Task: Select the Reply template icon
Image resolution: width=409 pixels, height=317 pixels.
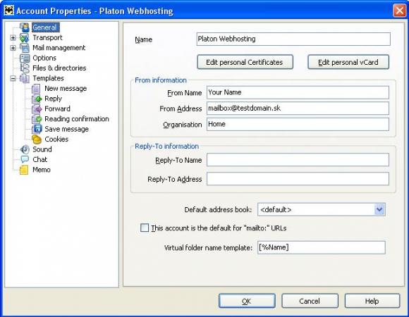Action: (x=37, y=99)
